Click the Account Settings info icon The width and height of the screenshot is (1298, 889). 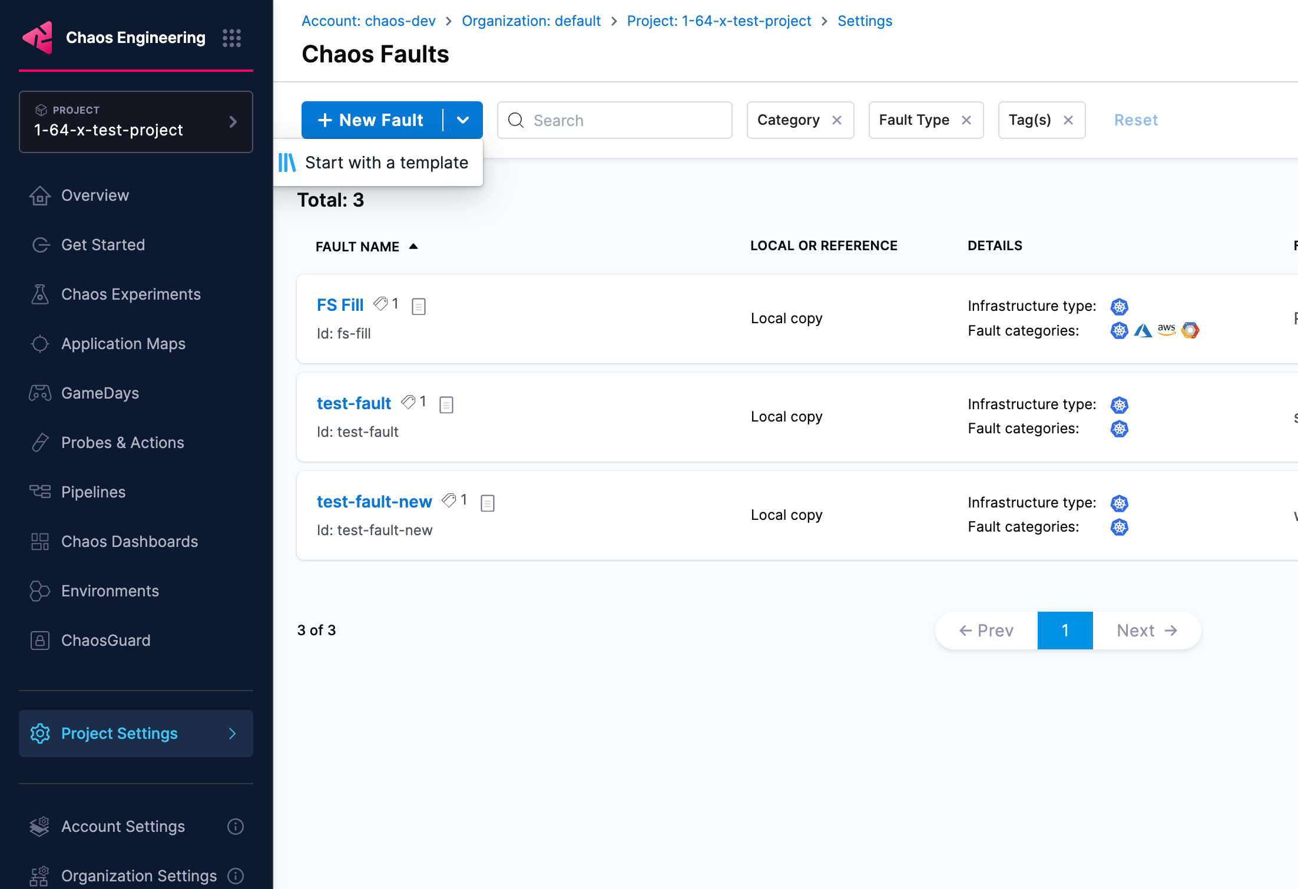pyautogui.click(x=236, y=827)
